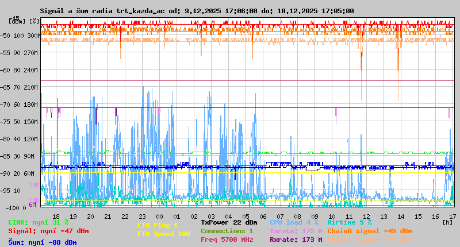Click the hour '12' x-axis tick label
This screenshot has height=247, width=460.
point(366,217)
